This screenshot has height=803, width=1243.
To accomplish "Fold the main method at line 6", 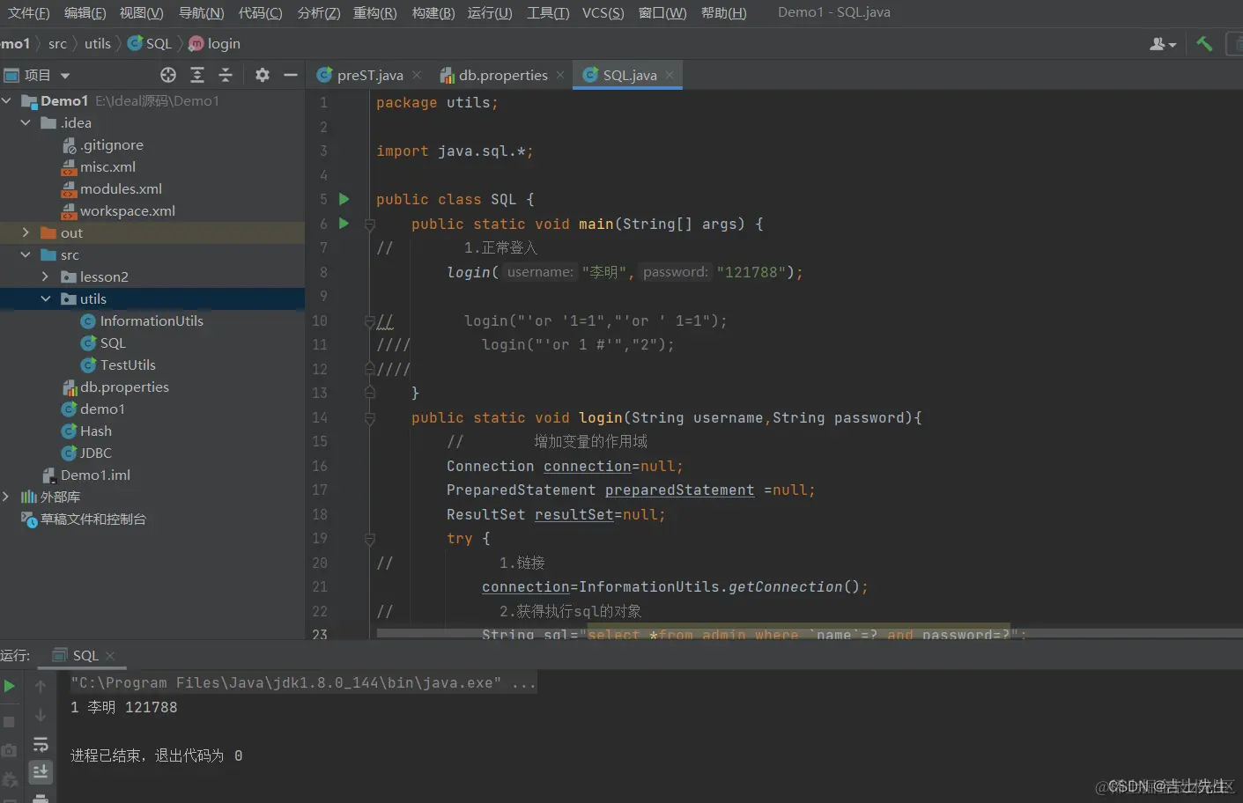I will 370,225.
